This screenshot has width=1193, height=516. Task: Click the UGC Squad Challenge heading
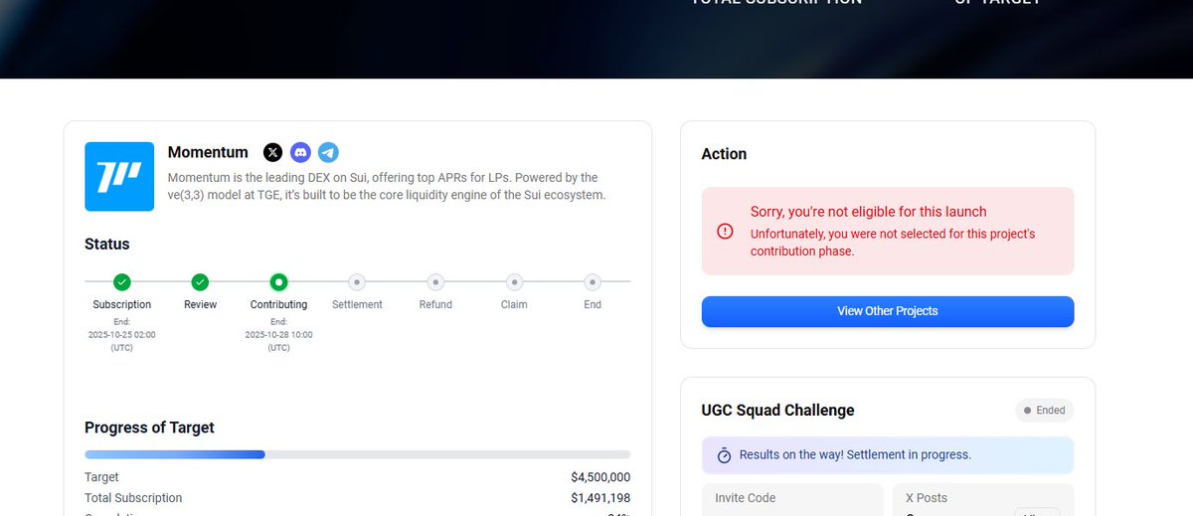(x=777, y=410)
